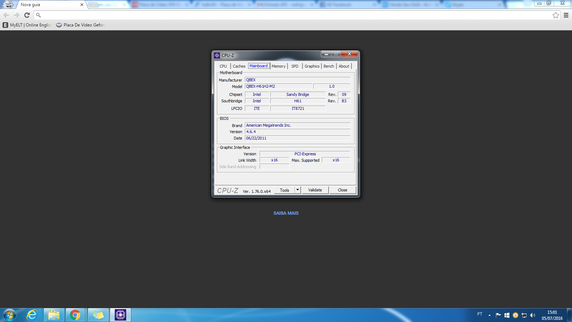Click the Sandy Bridge chipset value
Viewport: 572px width, 322px height.
pyautogui.click(x=298, y=94)
